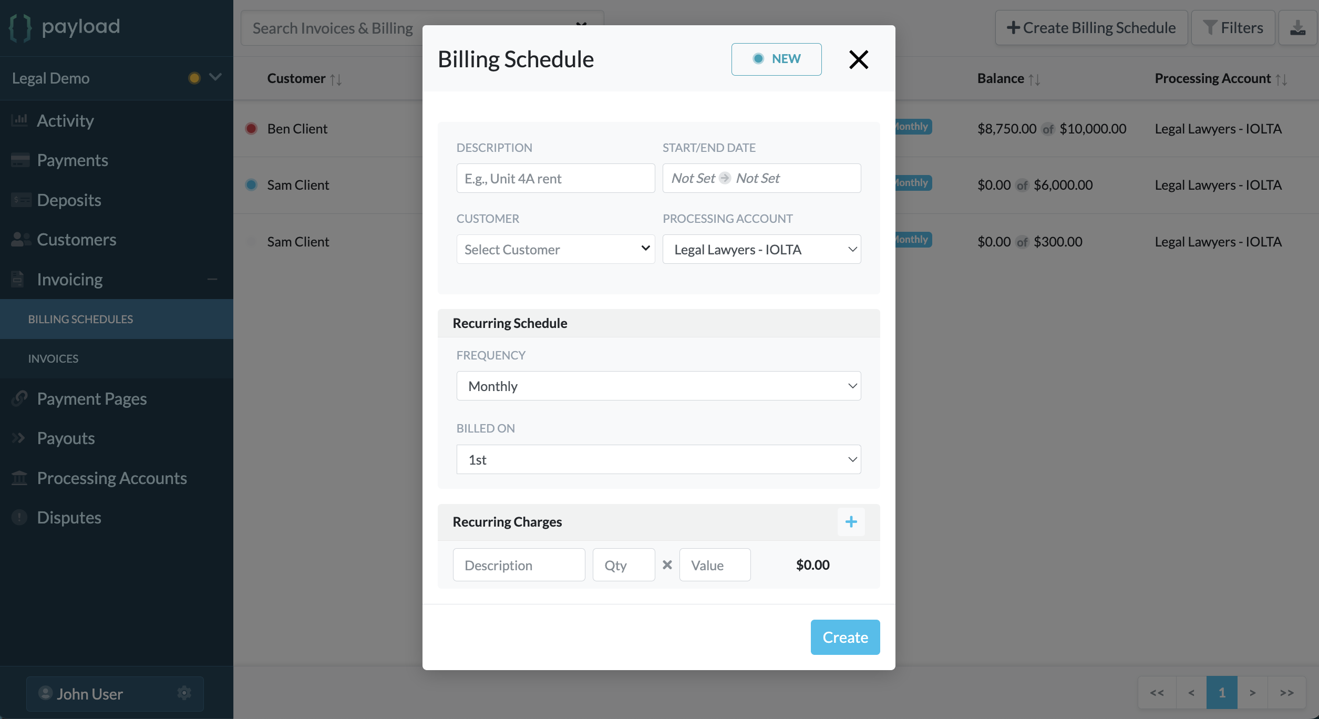Click the Processing Accounts bank icon

(19, 478)
